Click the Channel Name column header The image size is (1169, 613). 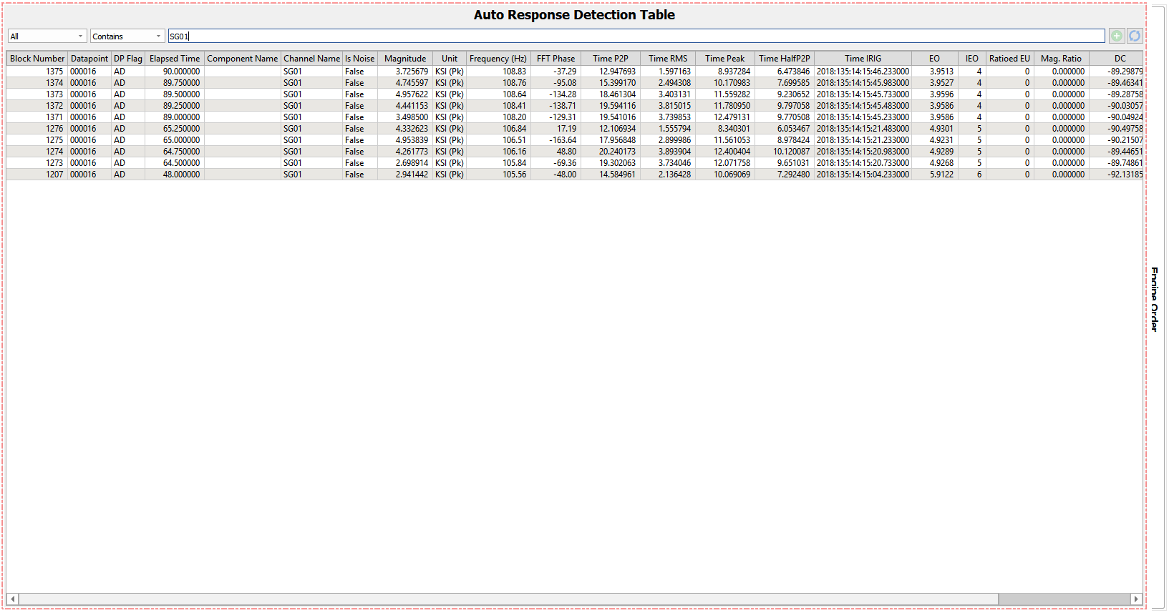tap(311, 59)
